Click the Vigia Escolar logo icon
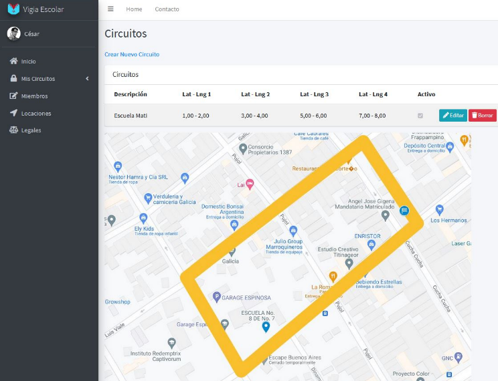498x381 pixels. click(x=13, y=9)
